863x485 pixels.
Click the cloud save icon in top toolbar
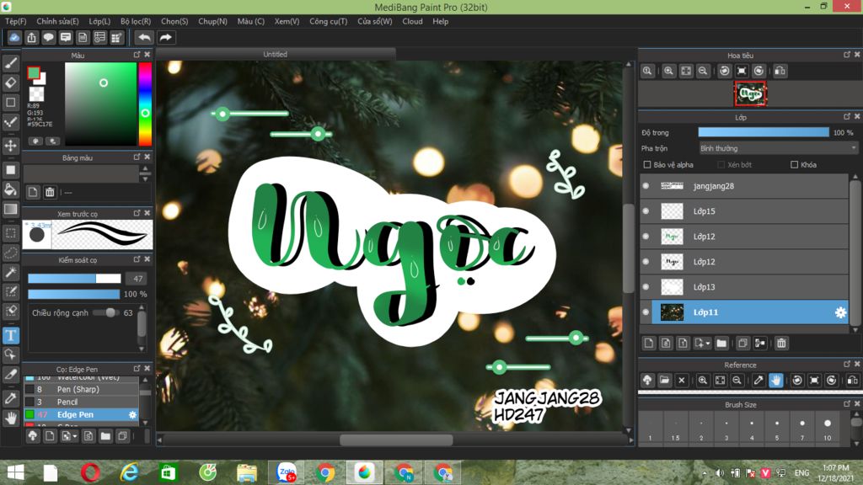coord(14,37)
